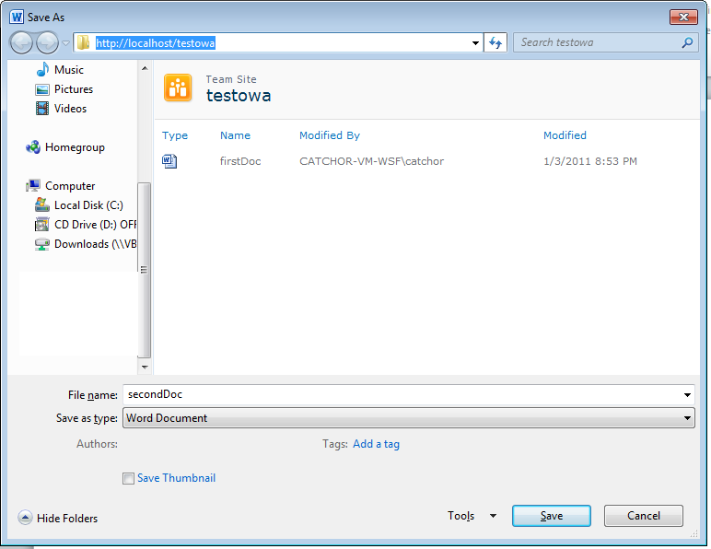Click the Add a tag link
Screen dimensions: 711x549
click(x=377, y=444)
